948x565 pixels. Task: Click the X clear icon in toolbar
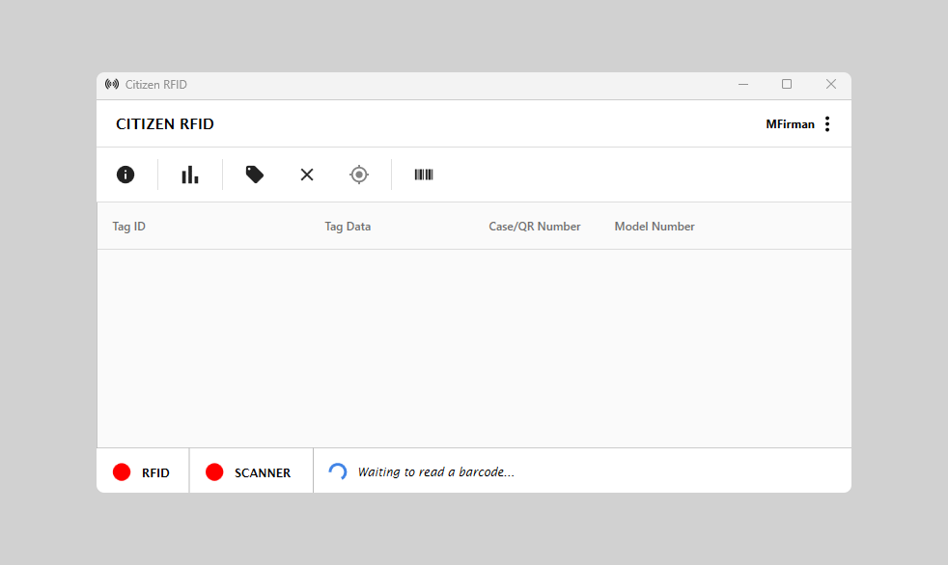(x=307, y=175)
